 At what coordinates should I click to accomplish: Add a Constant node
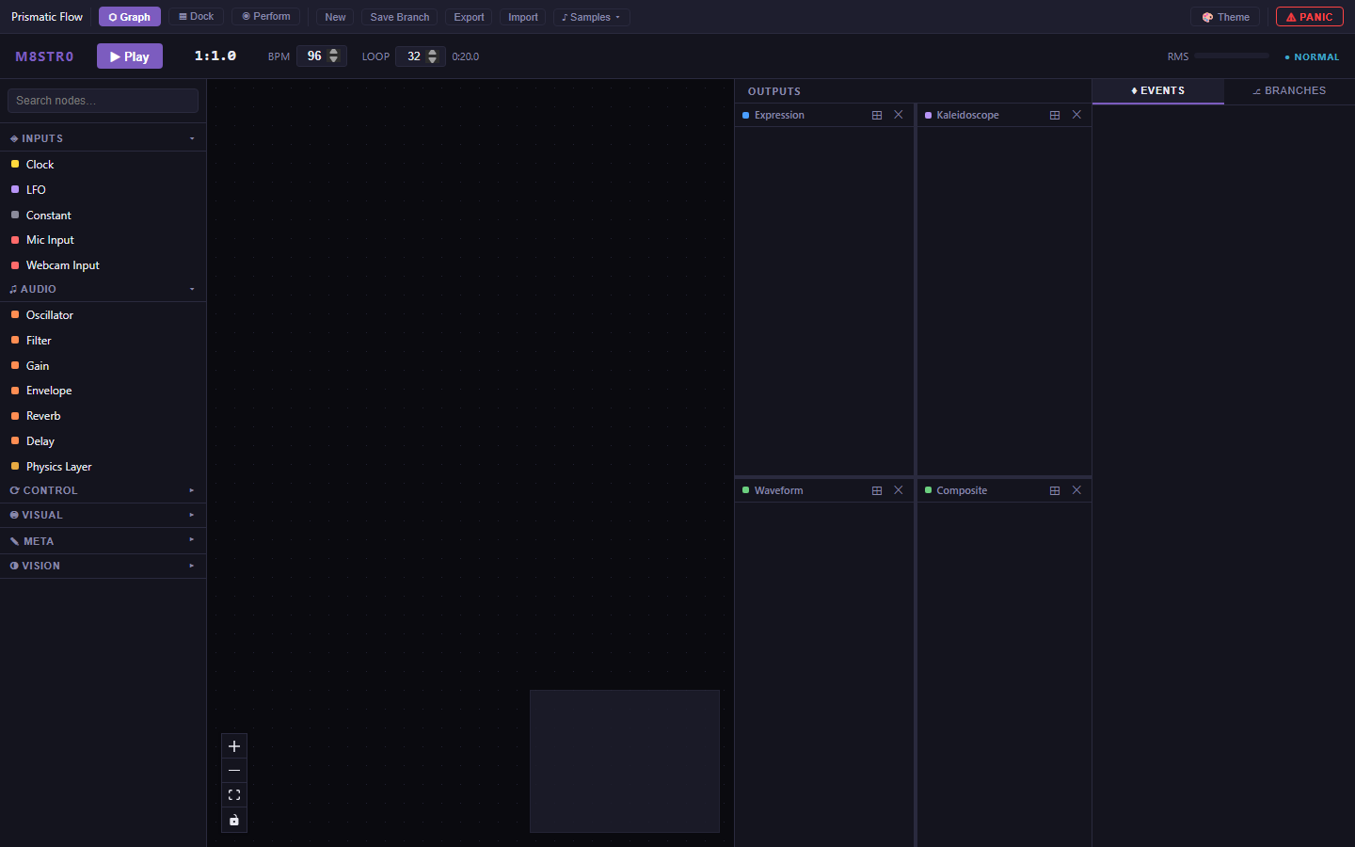[103, 216]
